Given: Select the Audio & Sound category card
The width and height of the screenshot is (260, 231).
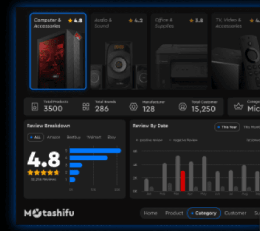Looking at the screenshot, I should coord(119,52).
